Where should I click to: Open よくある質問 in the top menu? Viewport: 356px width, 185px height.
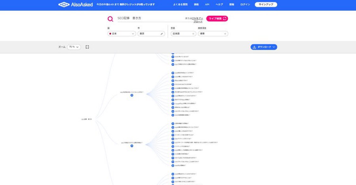click(180, 4)
